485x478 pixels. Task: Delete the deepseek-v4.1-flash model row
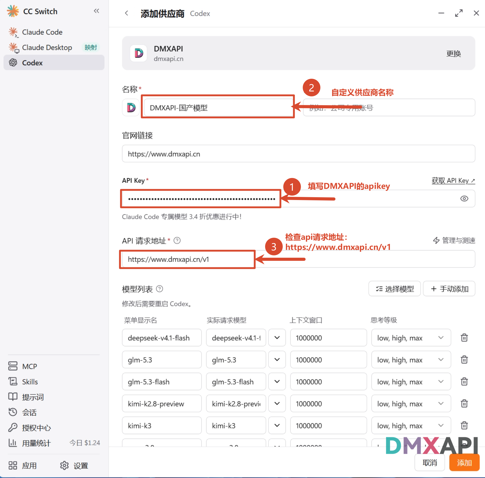pyautogui.click(x=464, y=337)
